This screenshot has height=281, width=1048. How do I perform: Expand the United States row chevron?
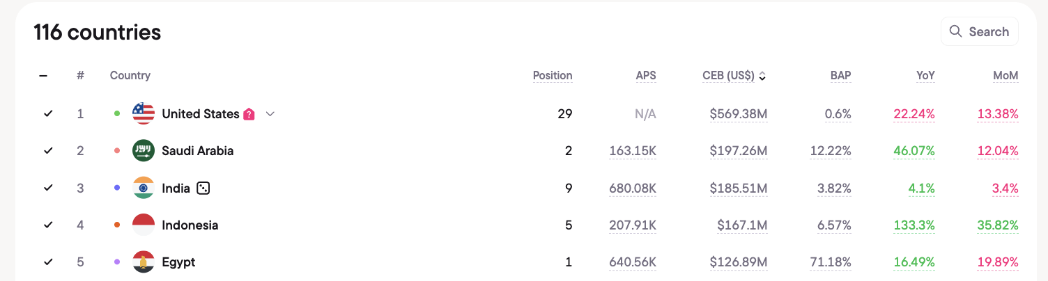[x=270, y=114]
